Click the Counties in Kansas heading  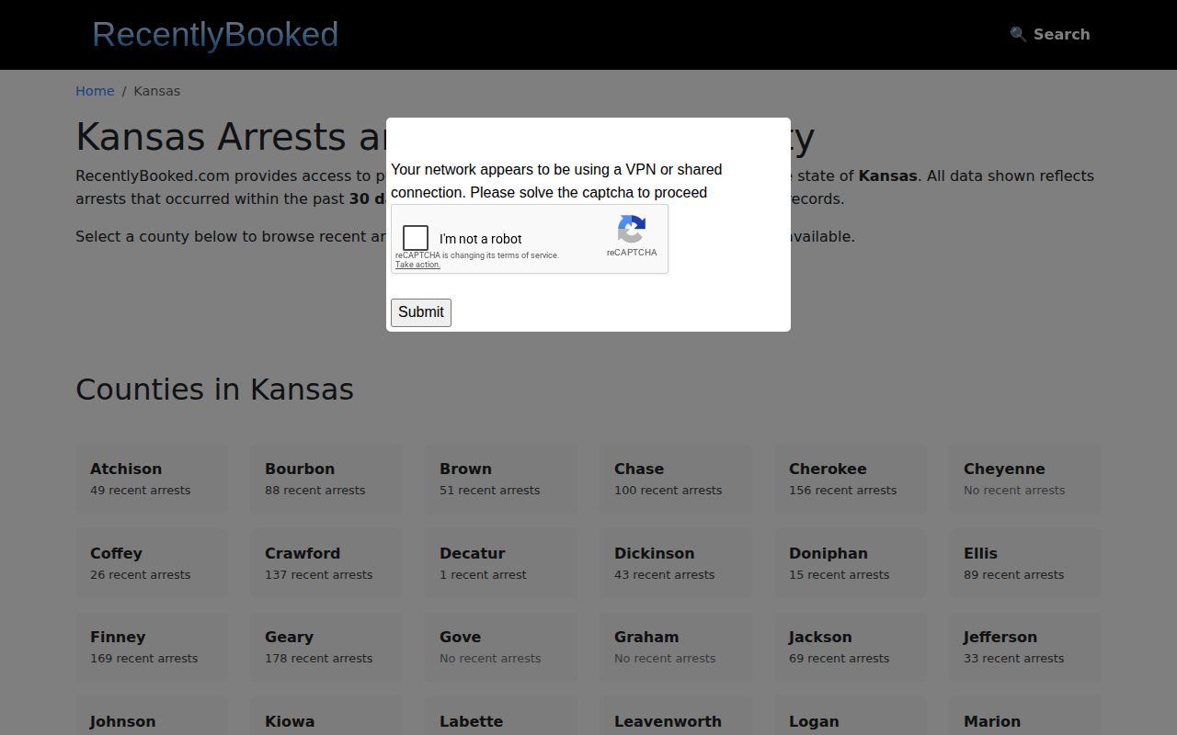click(214, 390)
